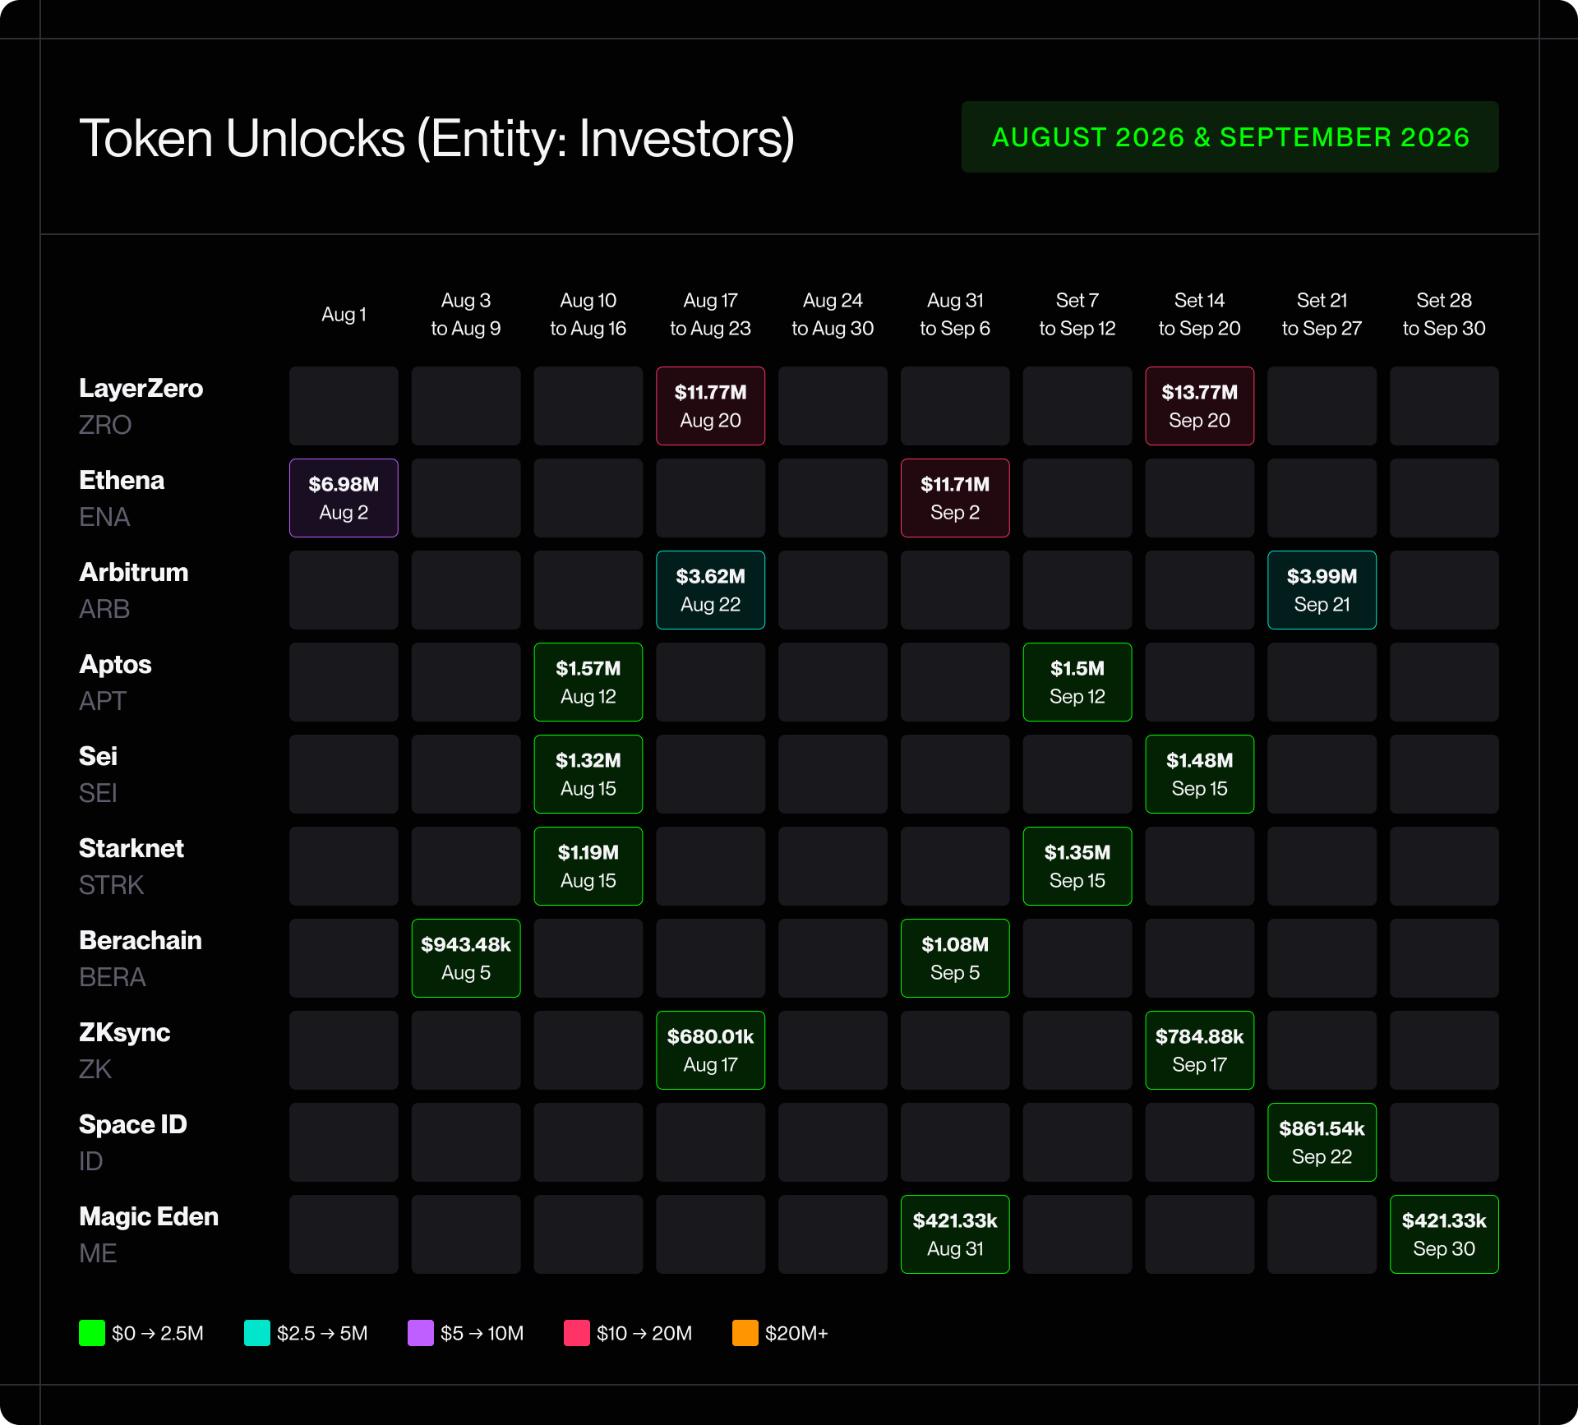
Task: Select the green $0 → 2.5M legend swatch
Action: (x=92, y=1332)
